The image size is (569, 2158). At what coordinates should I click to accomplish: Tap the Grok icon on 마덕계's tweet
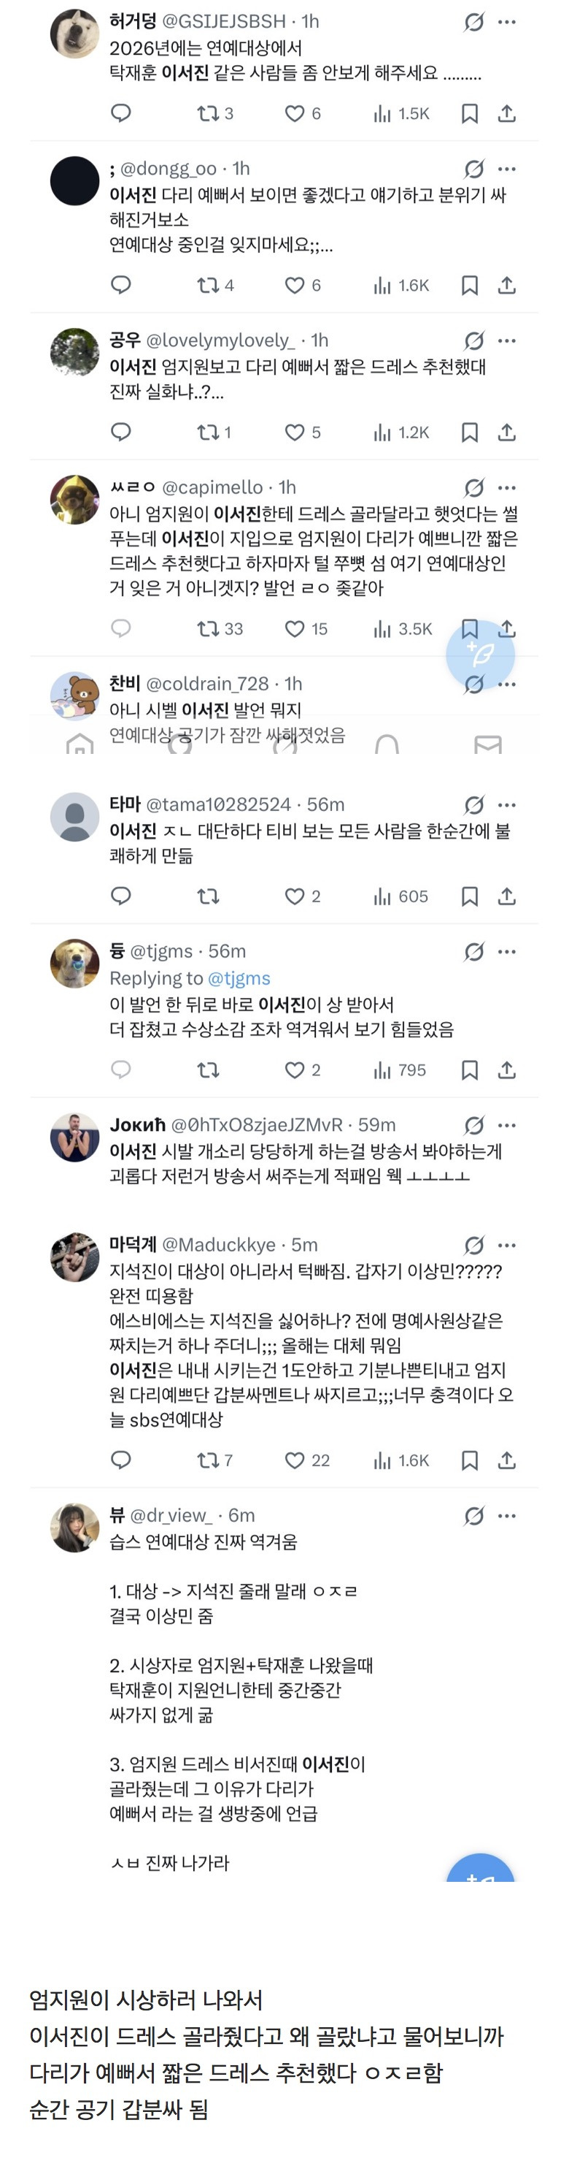coord(473,1245)
